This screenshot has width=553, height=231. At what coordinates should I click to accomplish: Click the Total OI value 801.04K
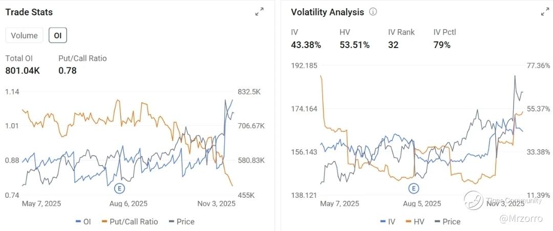[23, 71]
